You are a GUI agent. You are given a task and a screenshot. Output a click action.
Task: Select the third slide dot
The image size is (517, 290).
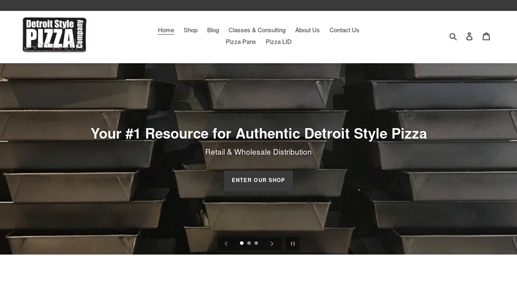point(256,243)
